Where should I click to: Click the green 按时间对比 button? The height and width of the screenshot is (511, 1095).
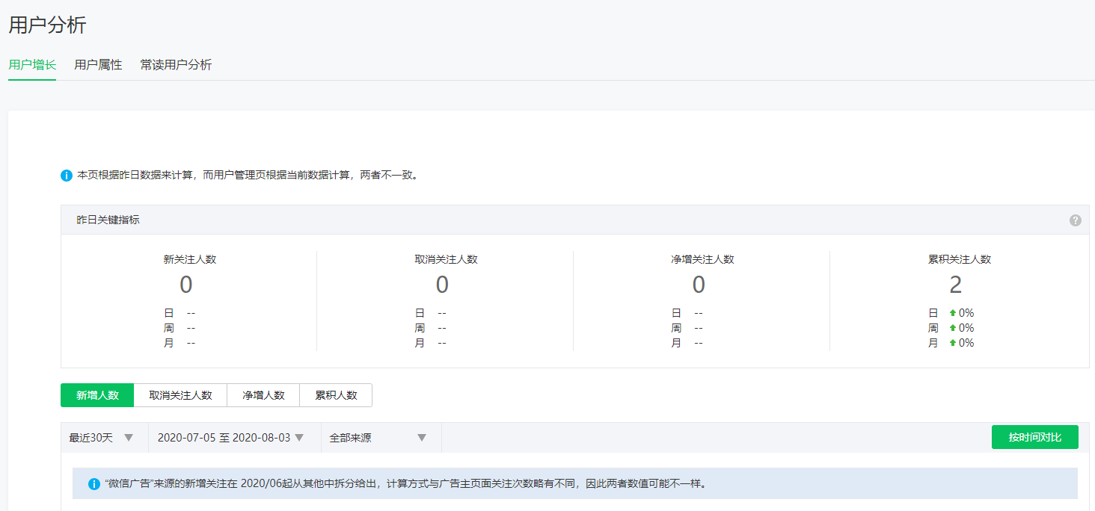pos(1034,437)
